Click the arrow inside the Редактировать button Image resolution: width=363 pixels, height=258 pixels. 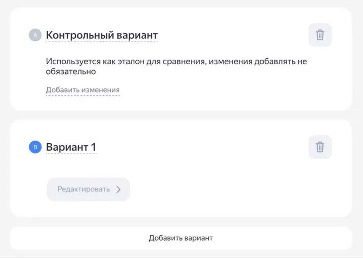tap(118, 189)
